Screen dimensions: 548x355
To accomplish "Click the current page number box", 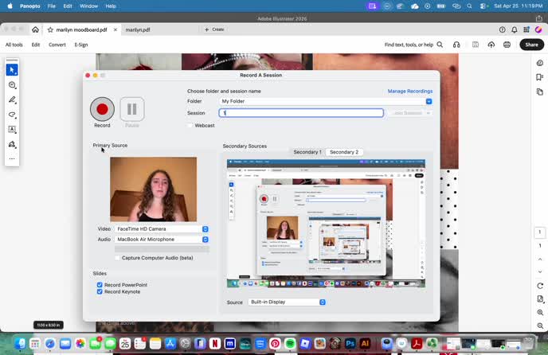I will [x=540, y=232].
